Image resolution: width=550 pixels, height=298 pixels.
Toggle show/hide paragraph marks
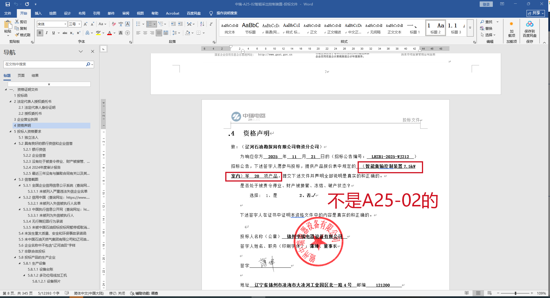pos(211,24)
